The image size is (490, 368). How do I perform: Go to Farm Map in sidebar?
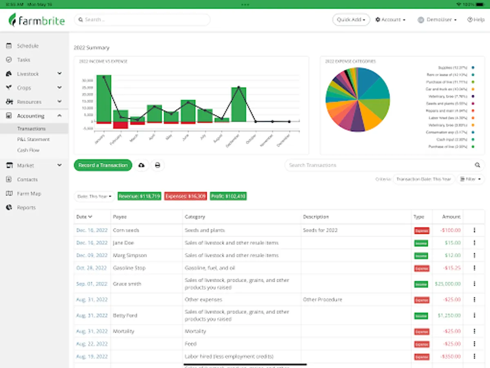pyautogui.click(x=29, y=193)
